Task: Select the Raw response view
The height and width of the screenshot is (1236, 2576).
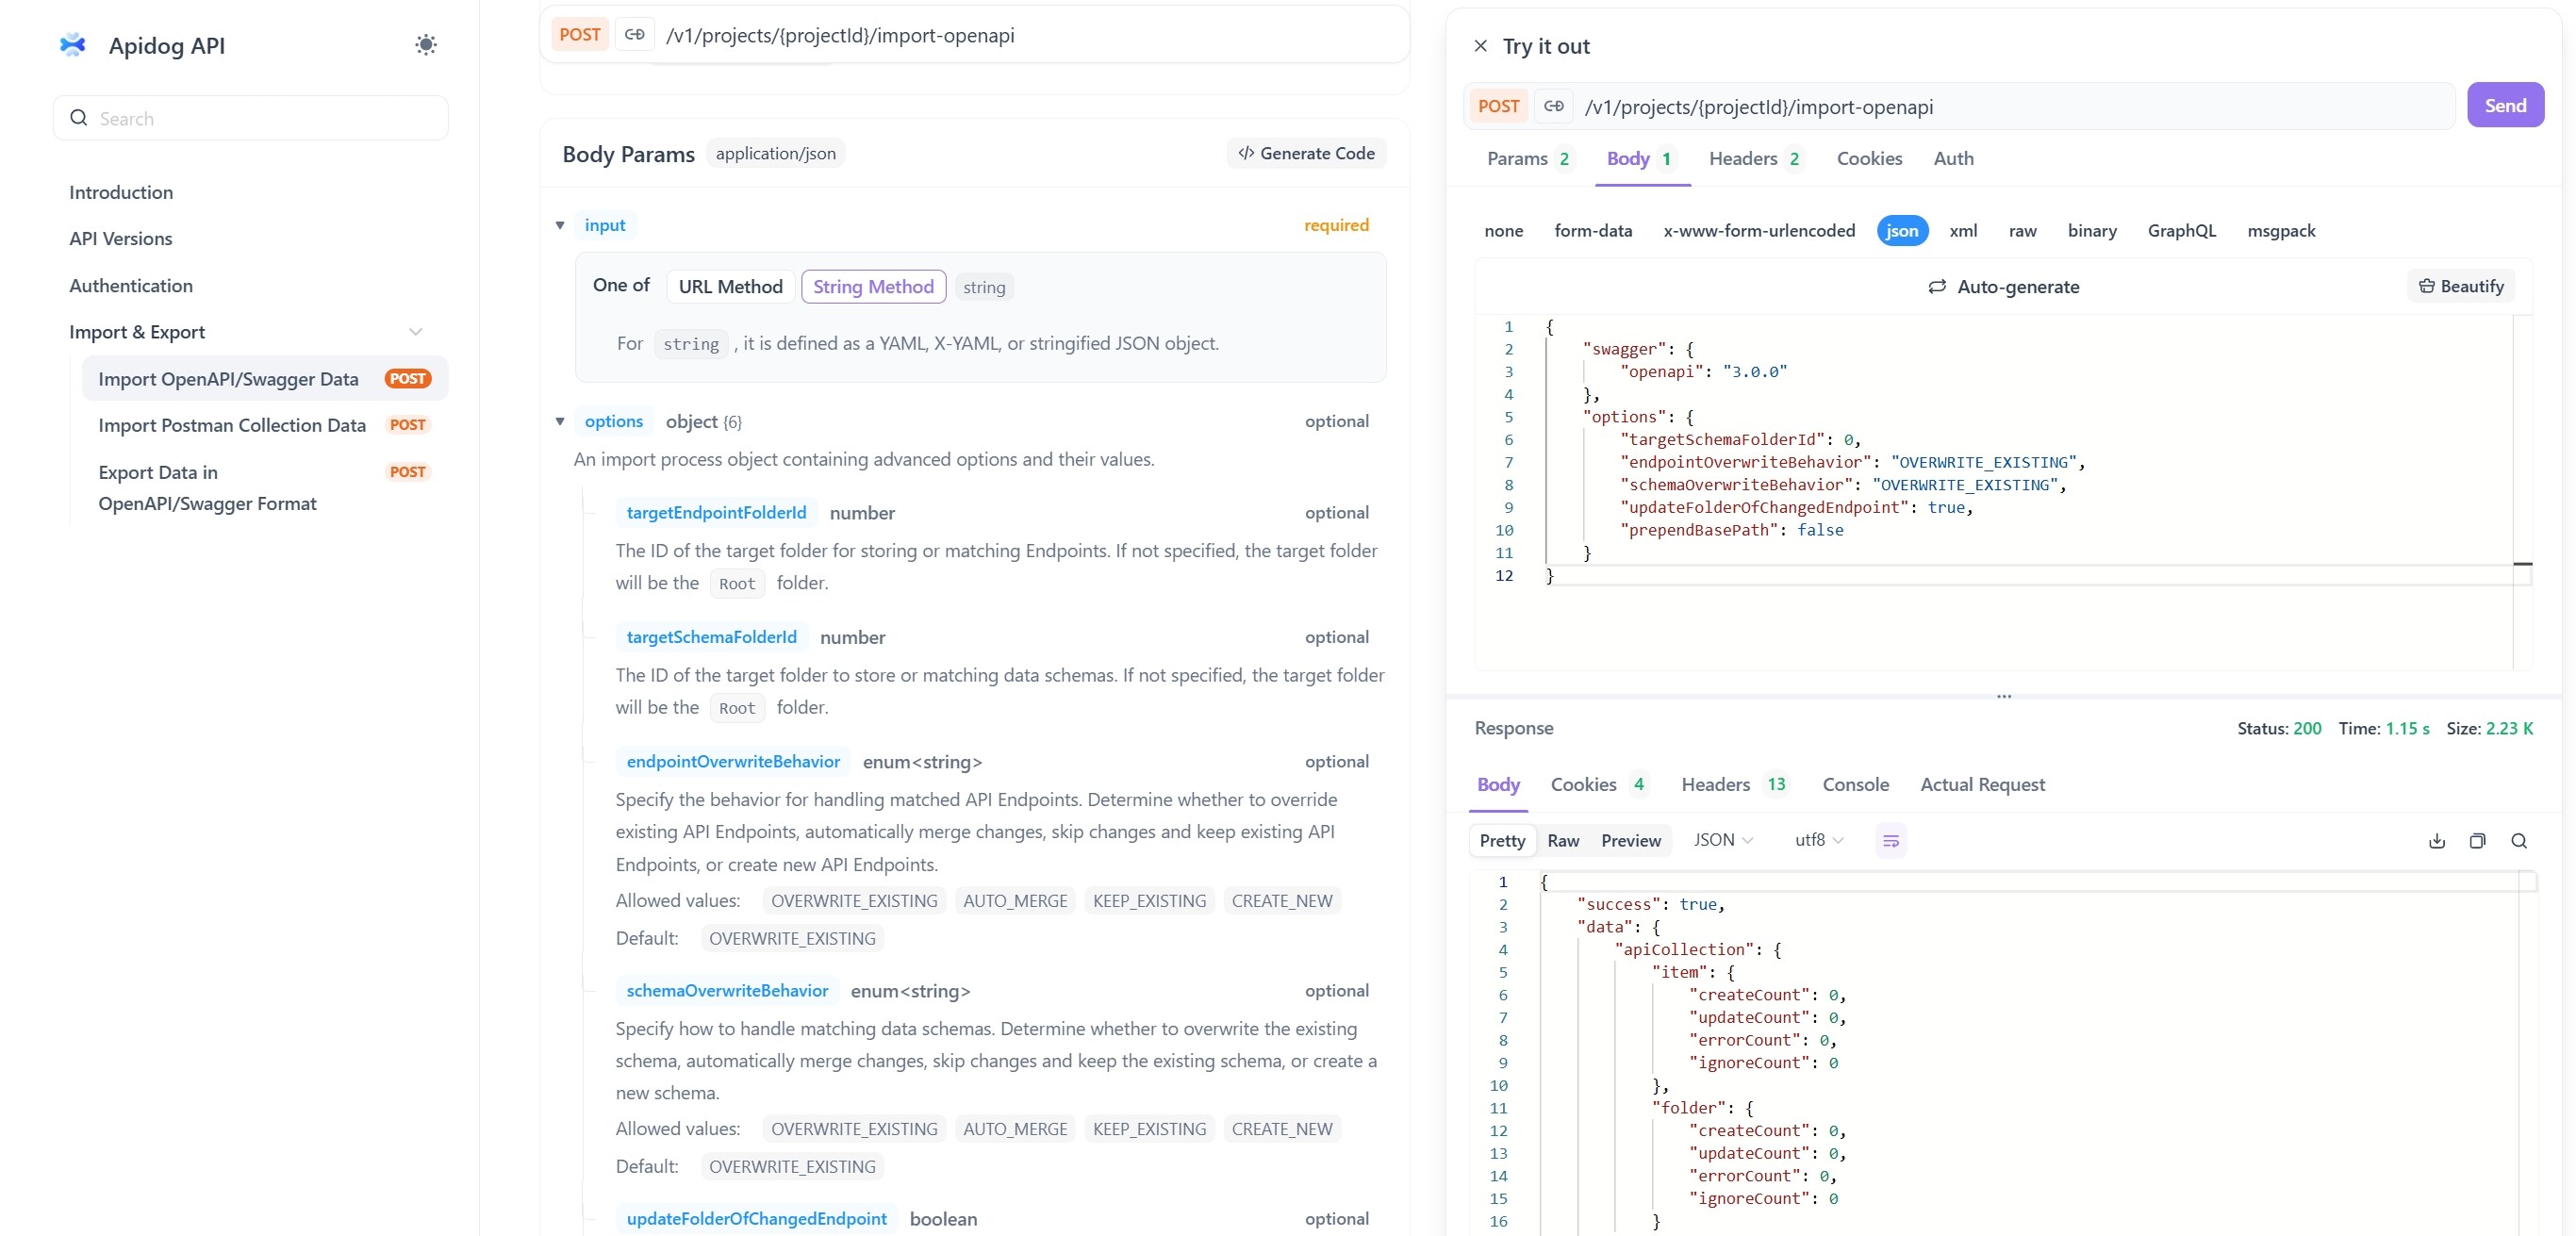Action: click(x=1563, y=841)
